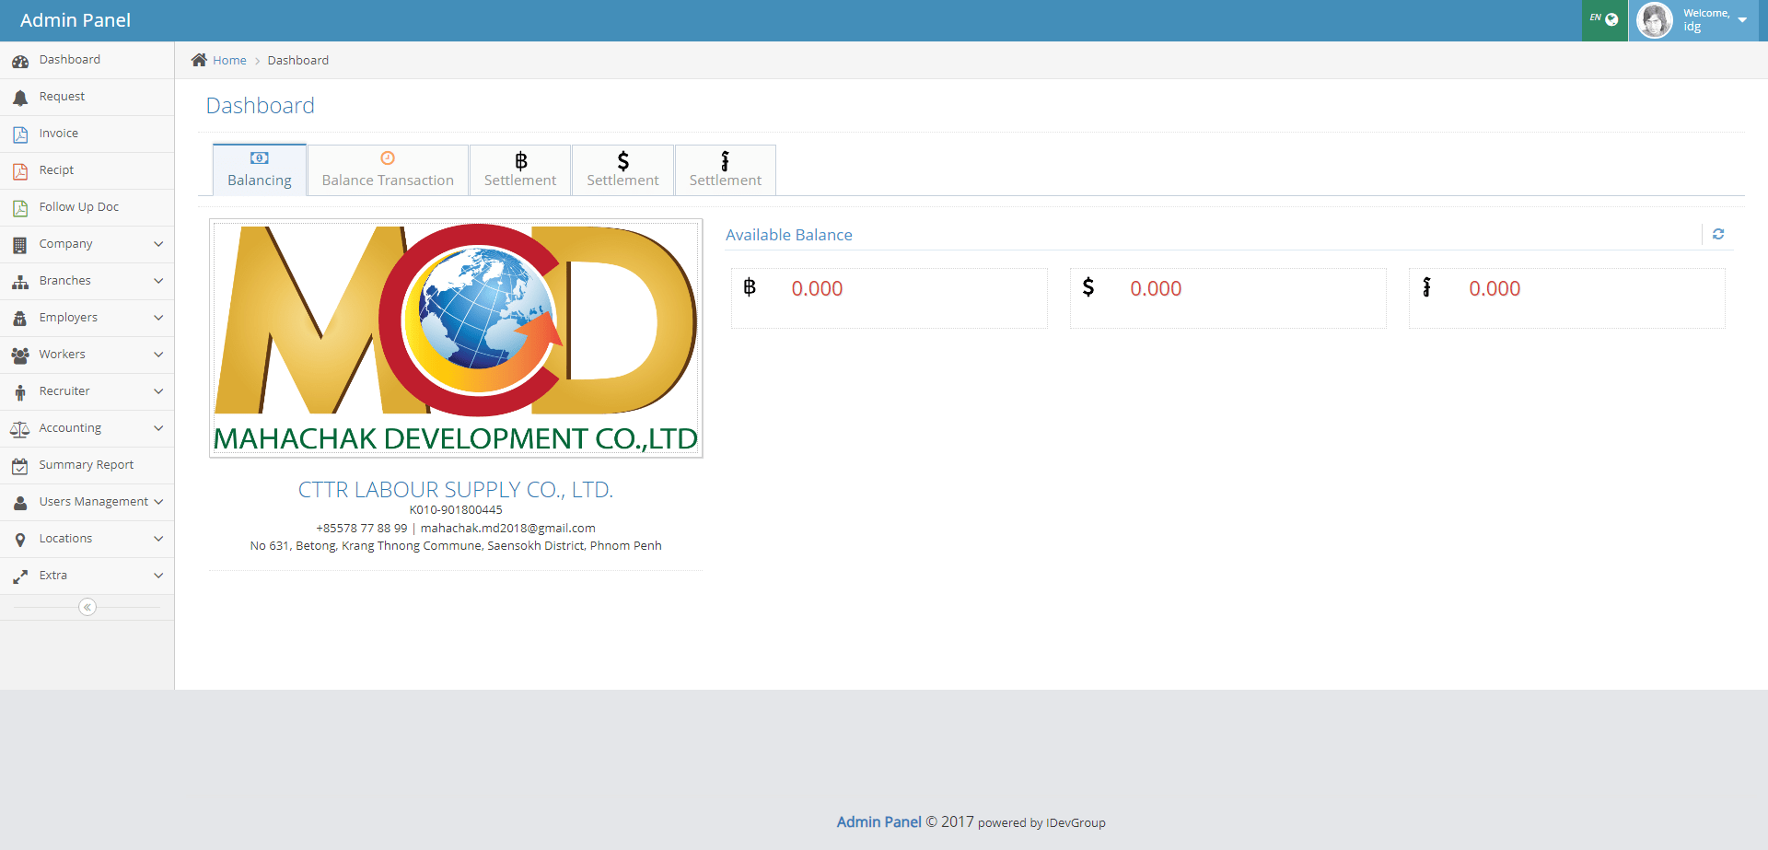Image resolution: width=1768 pixels, height=850 pixels.
Task: Switch to the Balance Transaction tab
Action: pos(388,170)
